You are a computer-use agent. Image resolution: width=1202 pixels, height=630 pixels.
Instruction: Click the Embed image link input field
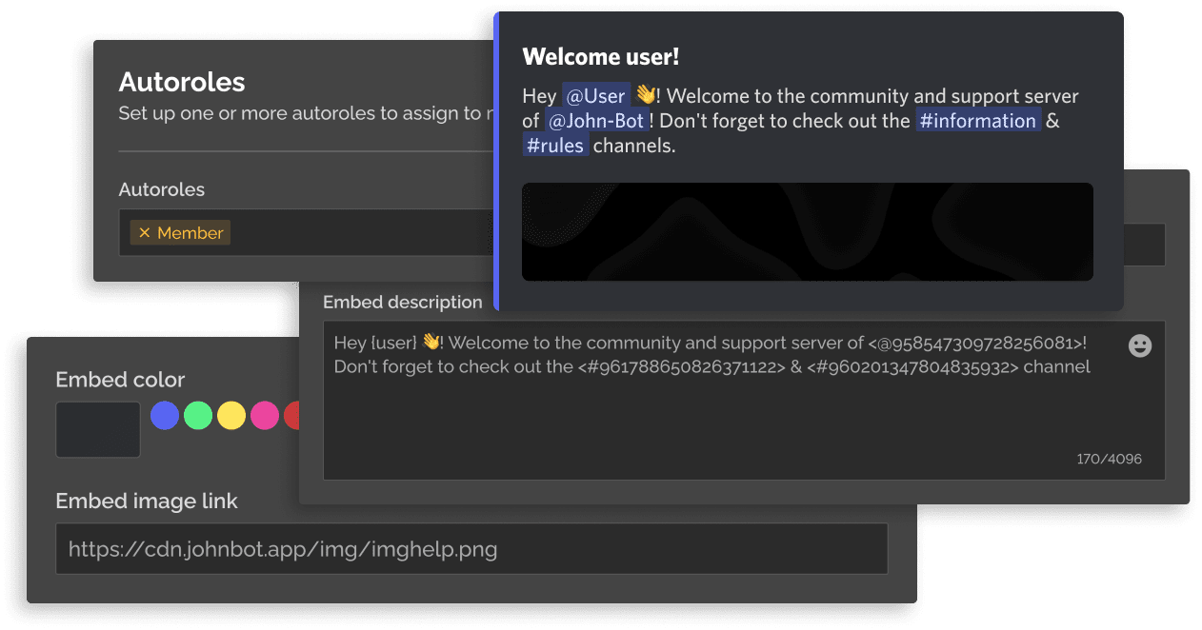471,549
